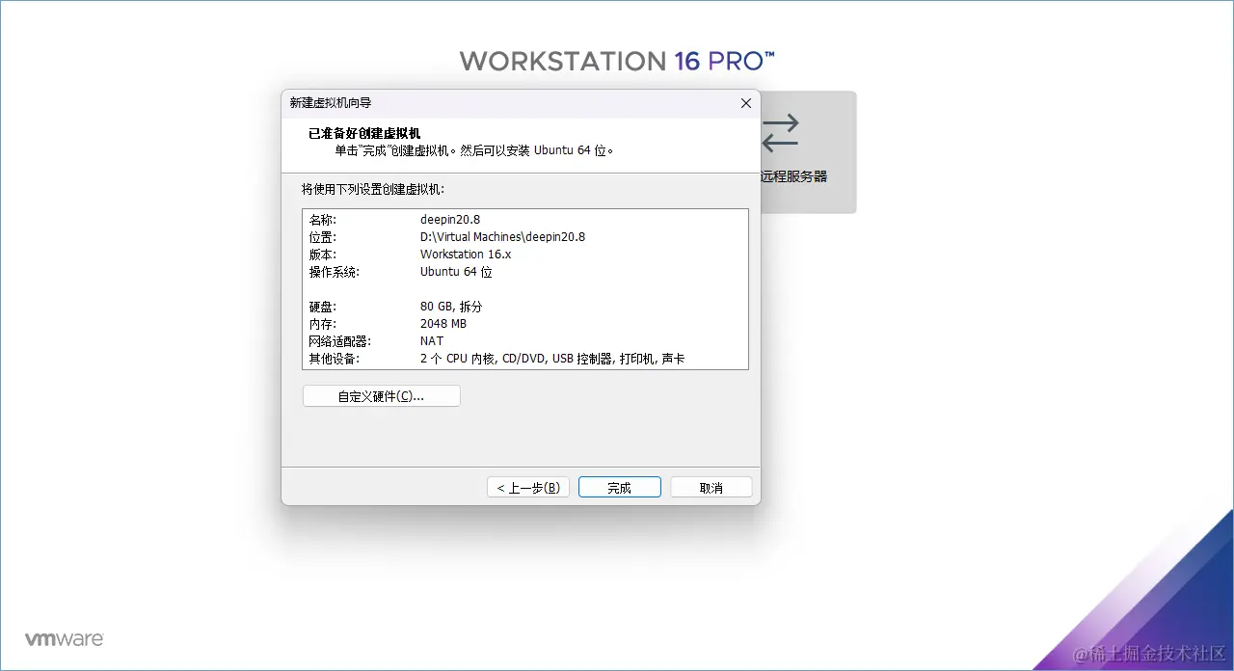
Task: Select the 名称 row value deepin20.8
Action: pos(450,220)
